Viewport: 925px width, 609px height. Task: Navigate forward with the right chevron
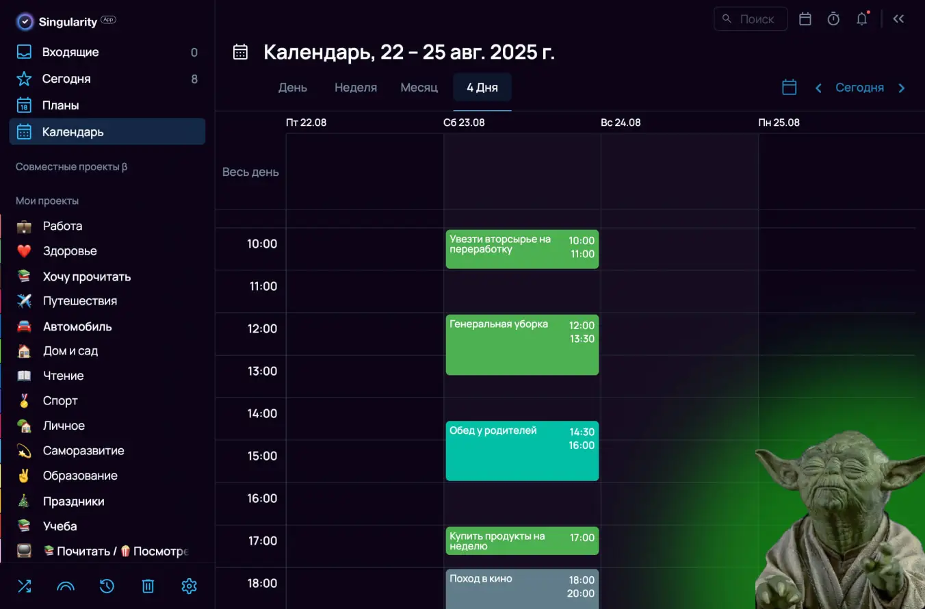901,88
